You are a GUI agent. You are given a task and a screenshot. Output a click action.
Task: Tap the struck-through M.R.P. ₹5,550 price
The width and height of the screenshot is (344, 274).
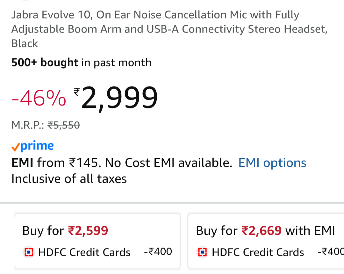pyautogui.click(x=63, y=125)
